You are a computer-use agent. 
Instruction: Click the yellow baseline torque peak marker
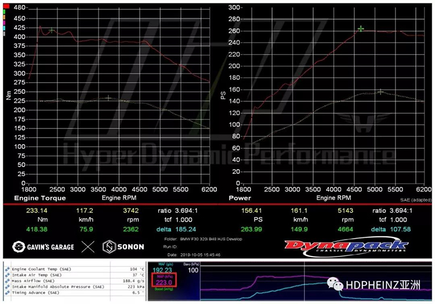click(108, 98)
